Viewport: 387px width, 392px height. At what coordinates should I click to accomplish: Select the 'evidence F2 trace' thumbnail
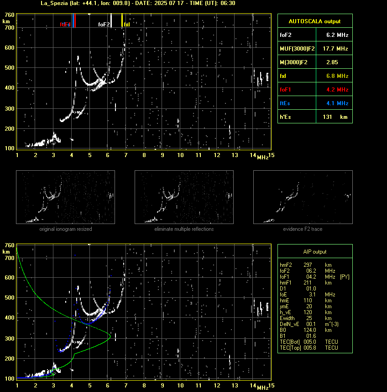(303, 197)
